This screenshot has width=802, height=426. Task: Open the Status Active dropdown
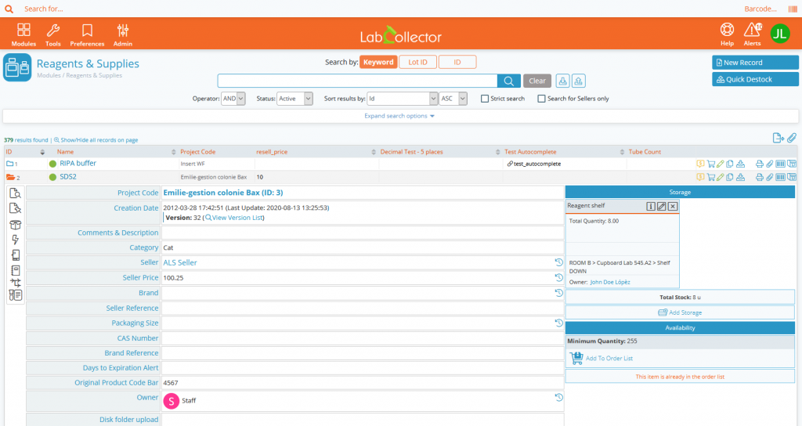point(294,99)
